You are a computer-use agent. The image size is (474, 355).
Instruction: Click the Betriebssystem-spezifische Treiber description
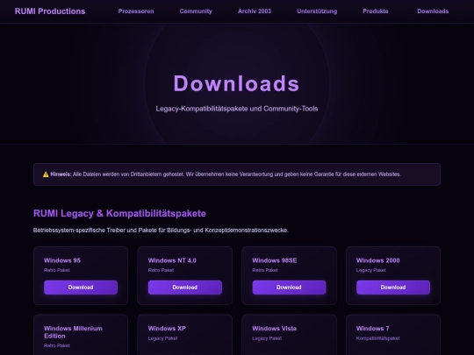161,230
